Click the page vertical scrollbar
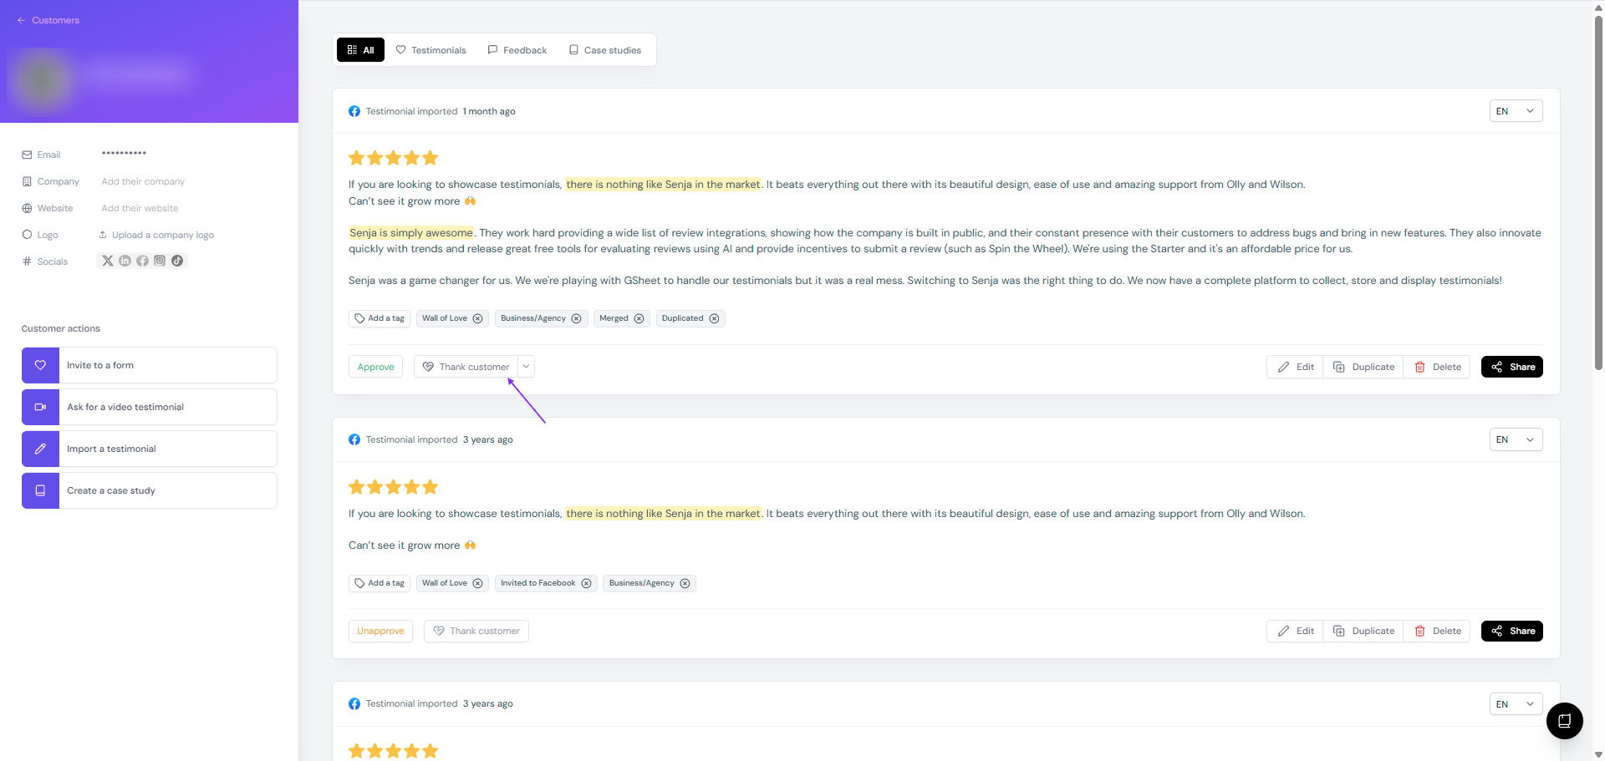The image size is (1605, 761). tap(1598, 192)
